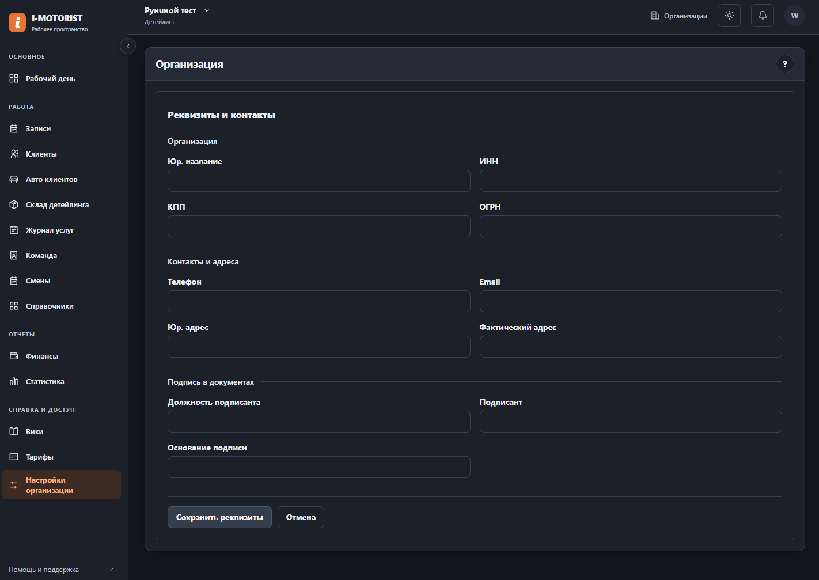This screenshot has width=819, height=580.
Task: Open the W user avatar menu
Action: tap(795, 16)
